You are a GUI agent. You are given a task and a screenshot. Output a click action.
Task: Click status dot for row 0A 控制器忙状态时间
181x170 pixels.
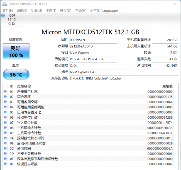coord(5,138)
